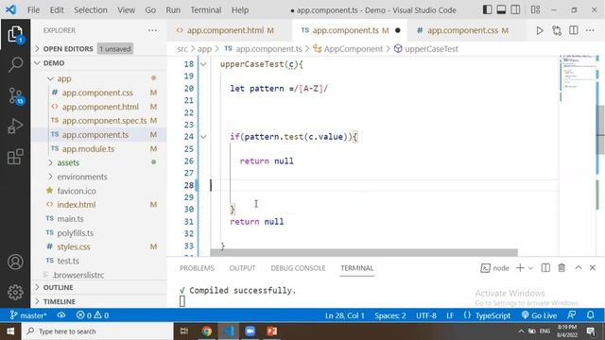Open editor more actions ellipsis
Screen dimensions: 605x340
(x=590, y=30)
